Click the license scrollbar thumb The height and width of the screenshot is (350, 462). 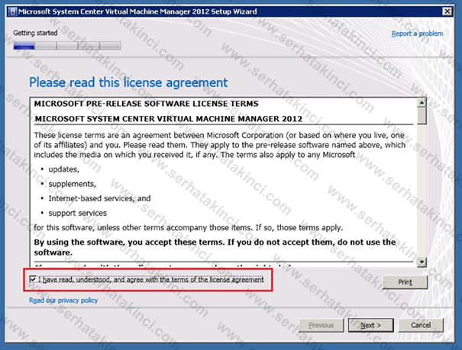[422, 116]
